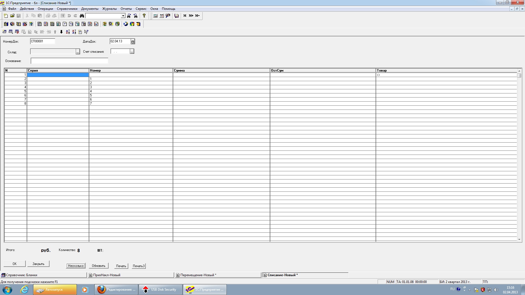
Task: Click the New Row table icon
Action: click(4, 32)
